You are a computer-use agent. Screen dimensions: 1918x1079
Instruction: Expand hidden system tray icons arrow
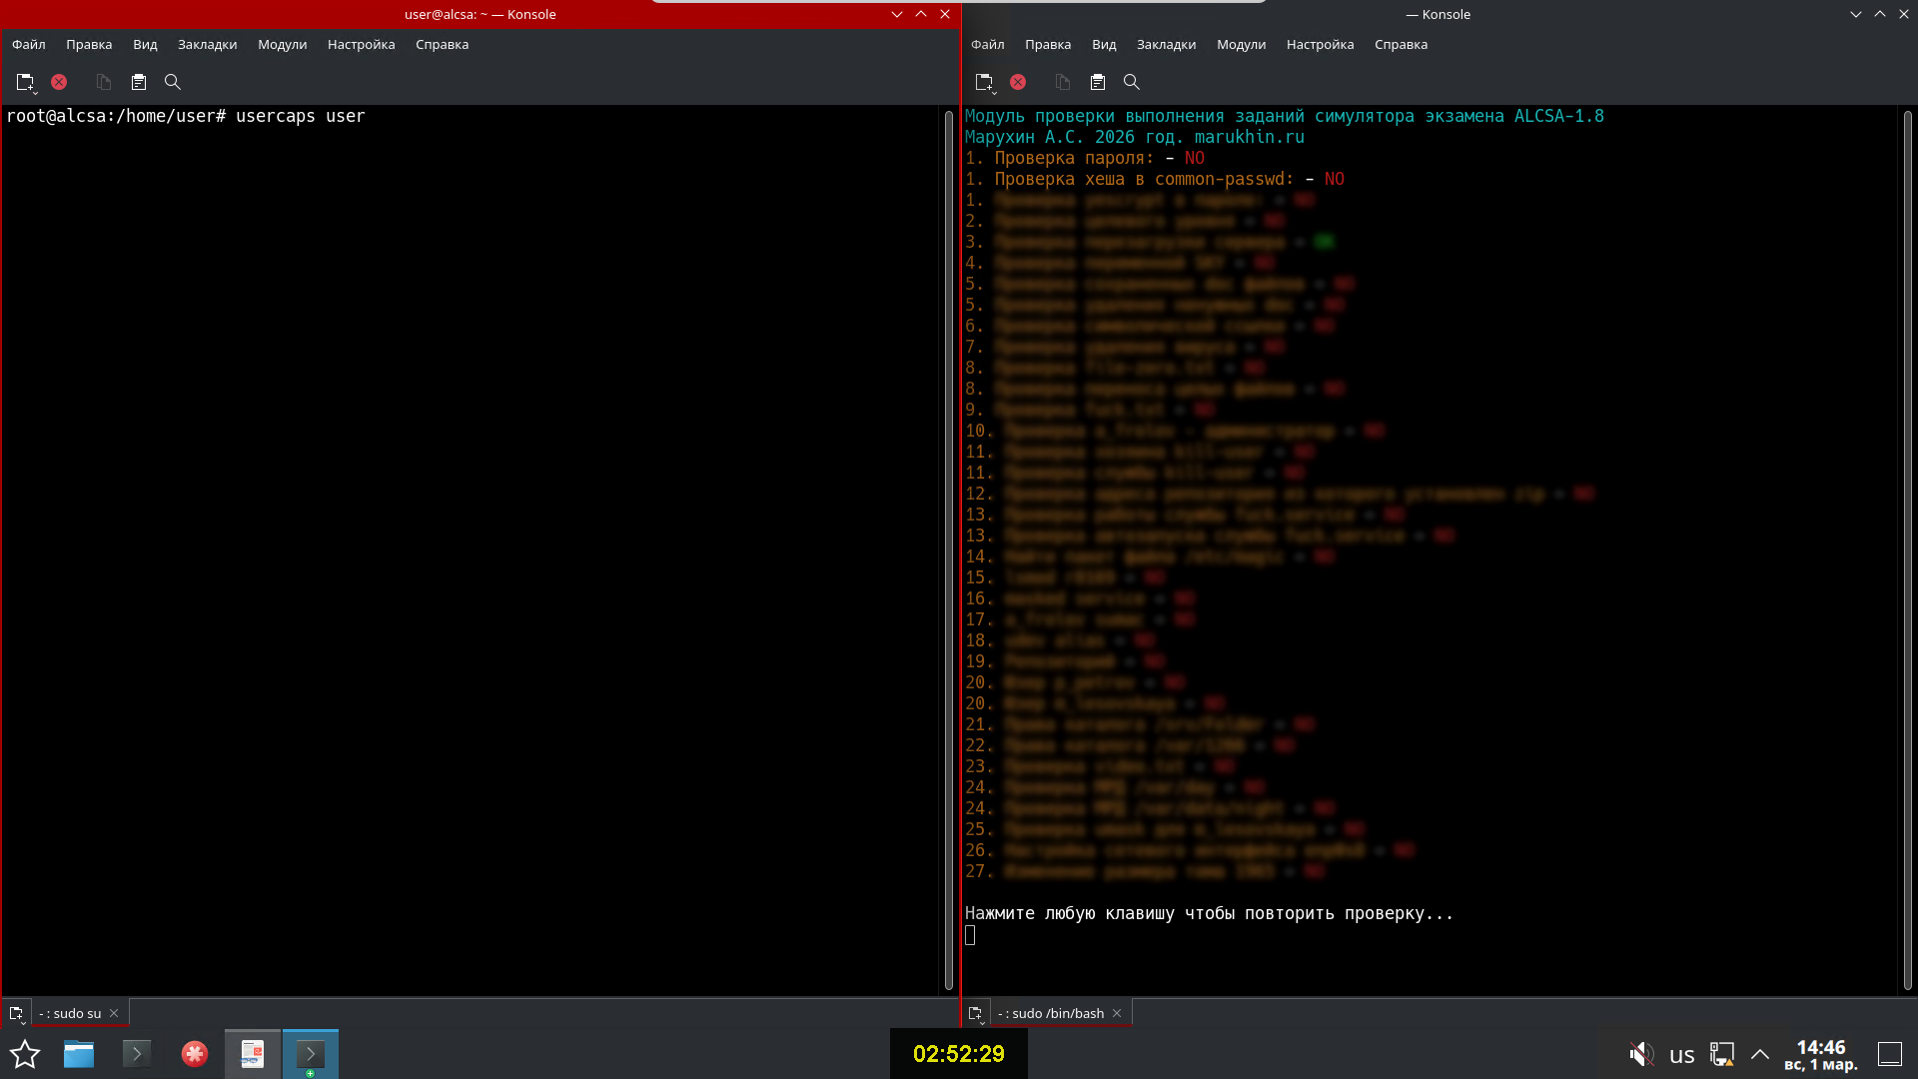(1760, 1054)
